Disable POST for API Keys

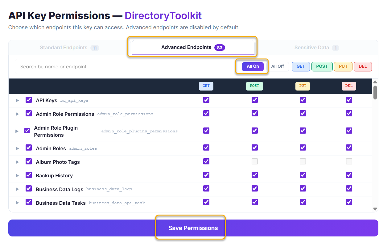254,100
